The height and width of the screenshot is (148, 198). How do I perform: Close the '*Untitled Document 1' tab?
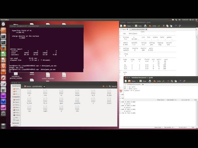143,84
